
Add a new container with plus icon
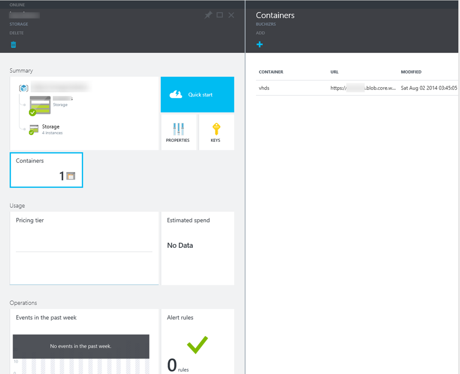tap(260, 44)
